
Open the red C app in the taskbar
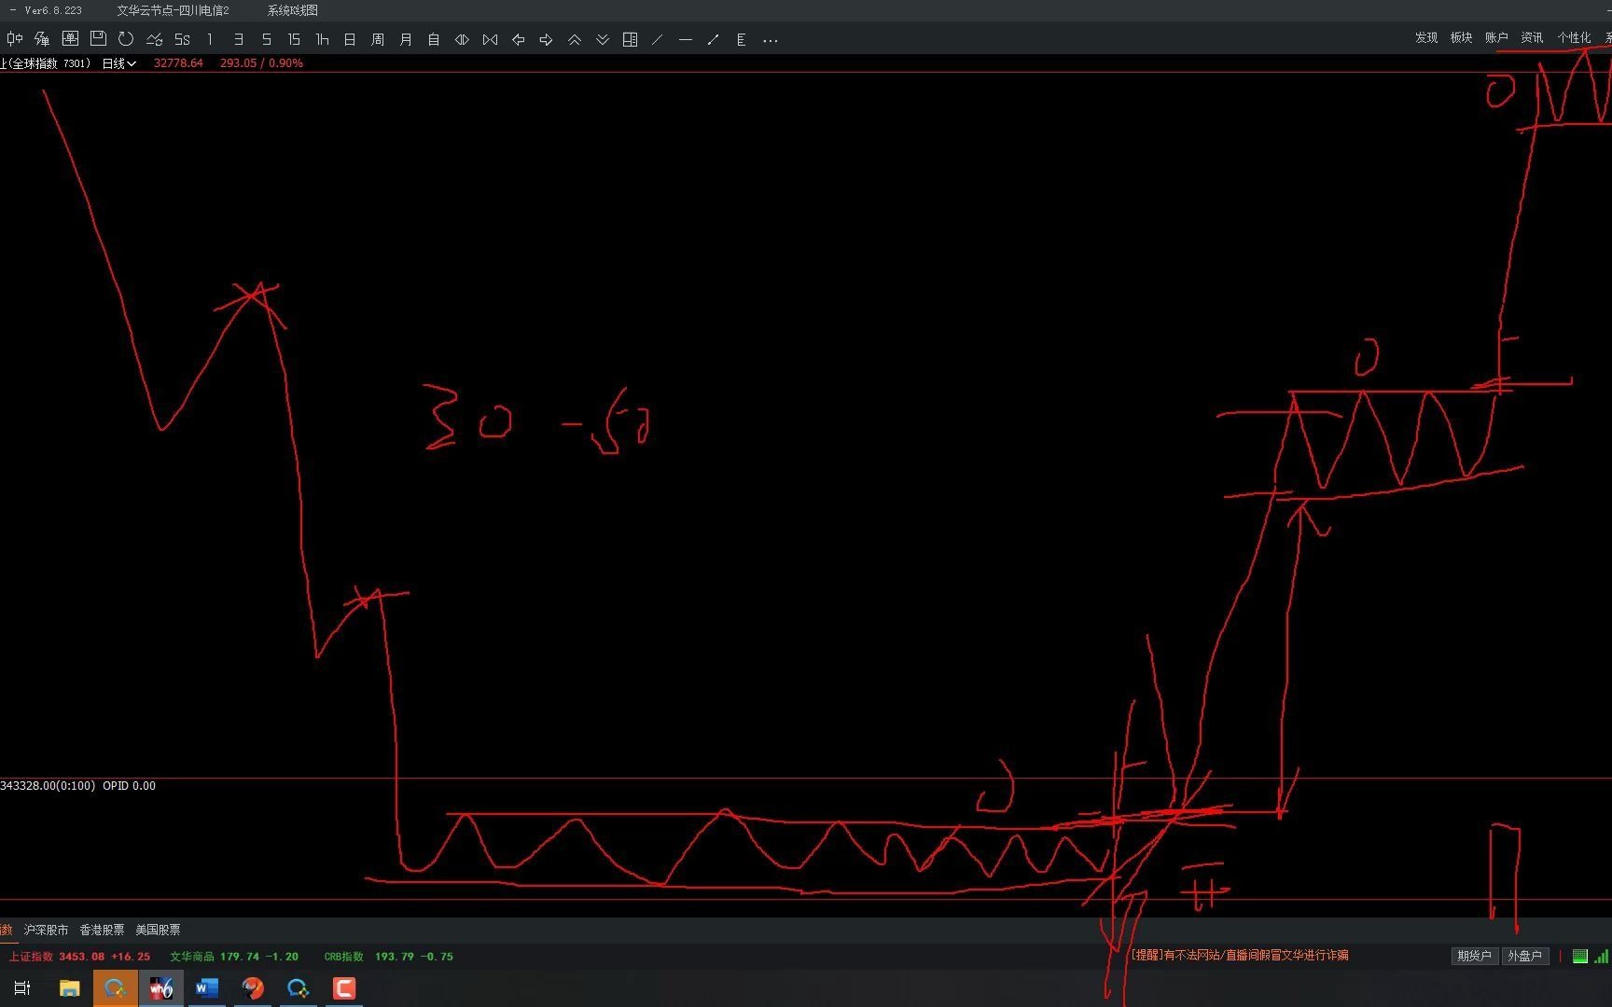[x=344, y=988]
